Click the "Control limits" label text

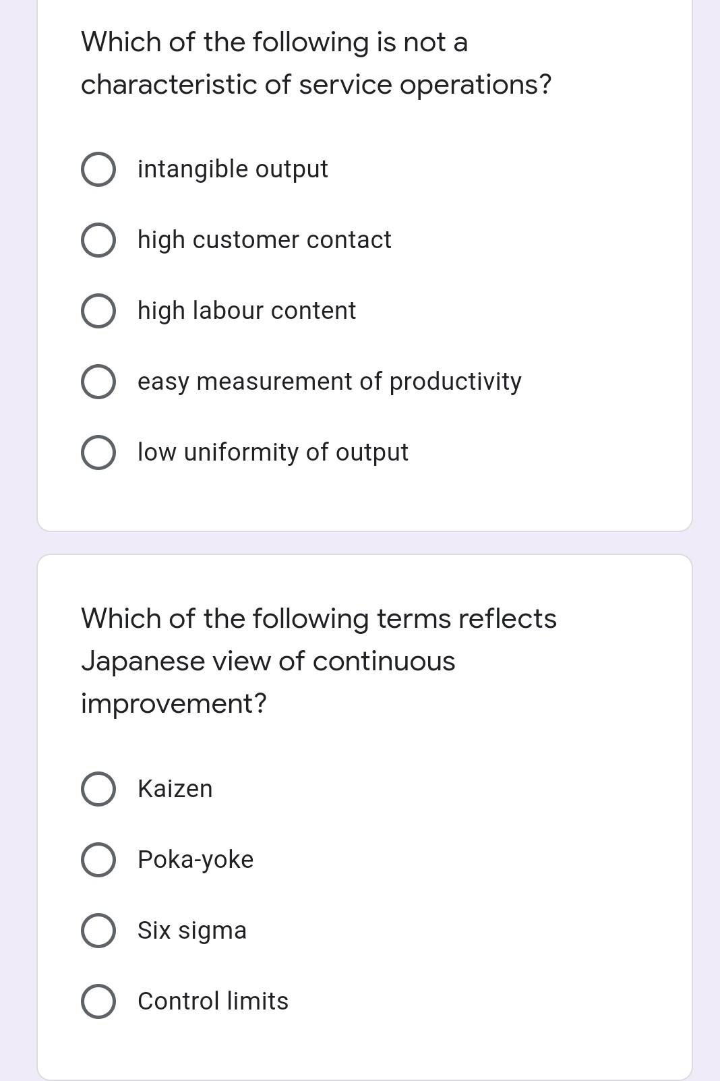(212, 1001)
